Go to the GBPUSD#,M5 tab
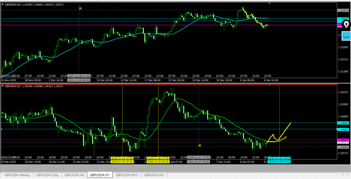 click(x=154, y=175)
